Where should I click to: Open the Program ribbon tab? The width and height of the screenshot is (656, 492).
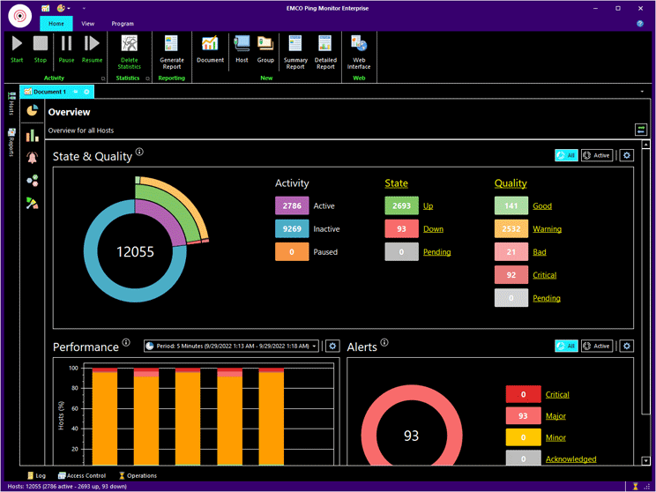(x=123, y=24)
